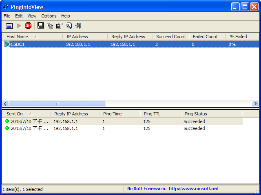Open the Help menu
This screenshot has width=261, height=195.
[x=65, y=16]
